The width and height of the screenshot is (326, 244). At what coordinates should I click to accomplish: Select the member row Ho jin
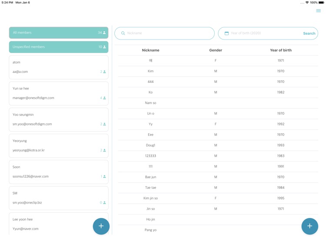coord(218,220)
